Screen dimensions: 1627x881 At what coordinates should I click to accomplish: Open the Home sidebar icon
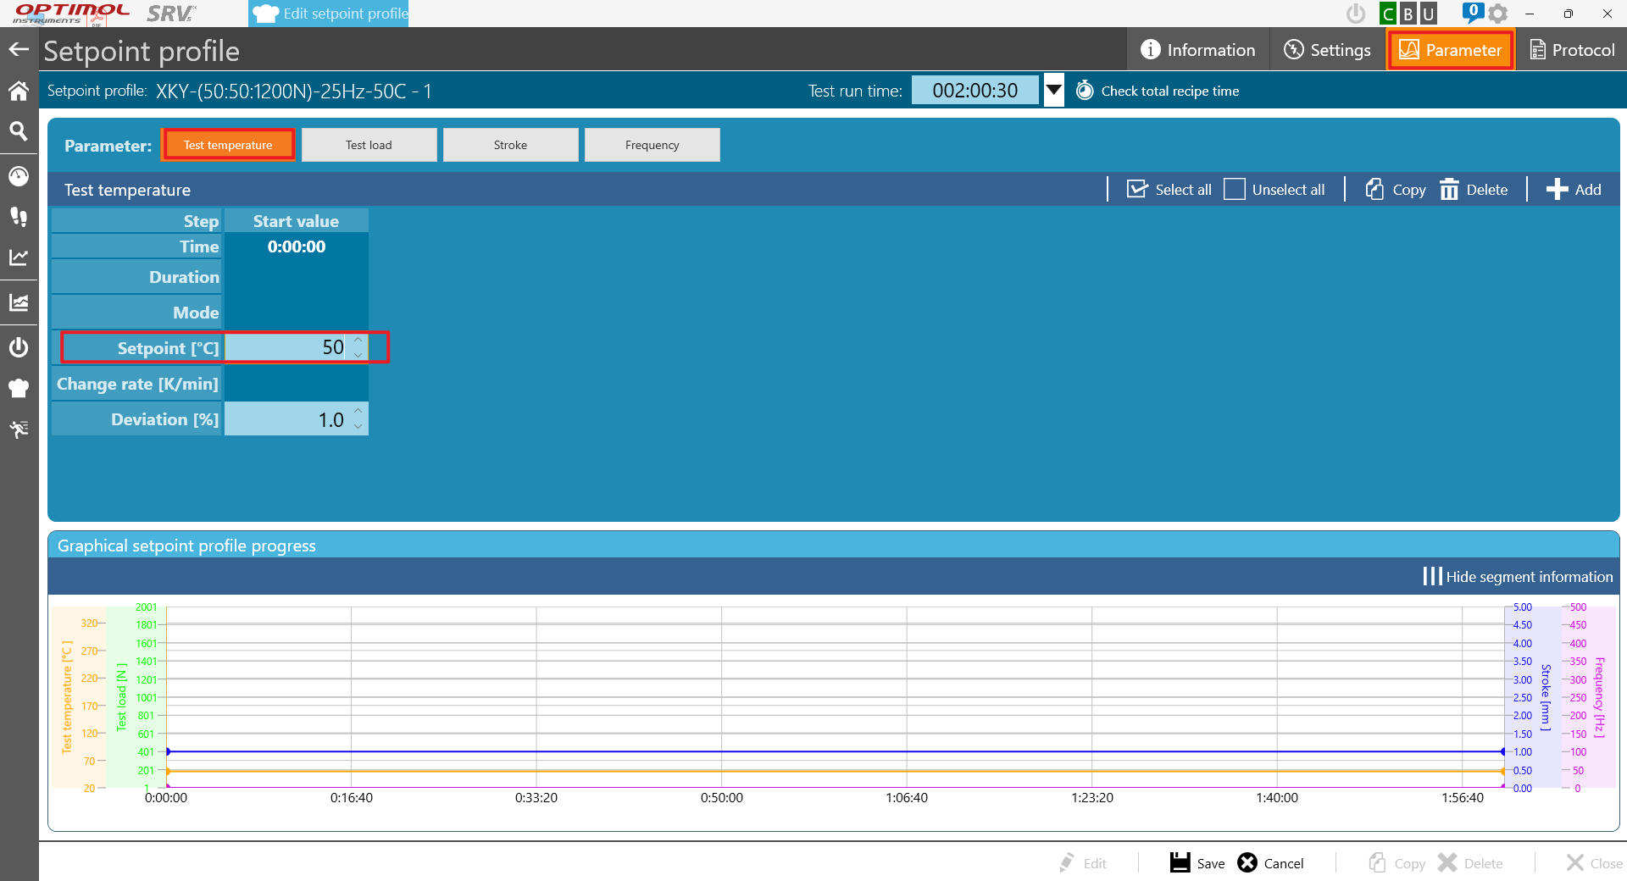(x=19, y=91)
